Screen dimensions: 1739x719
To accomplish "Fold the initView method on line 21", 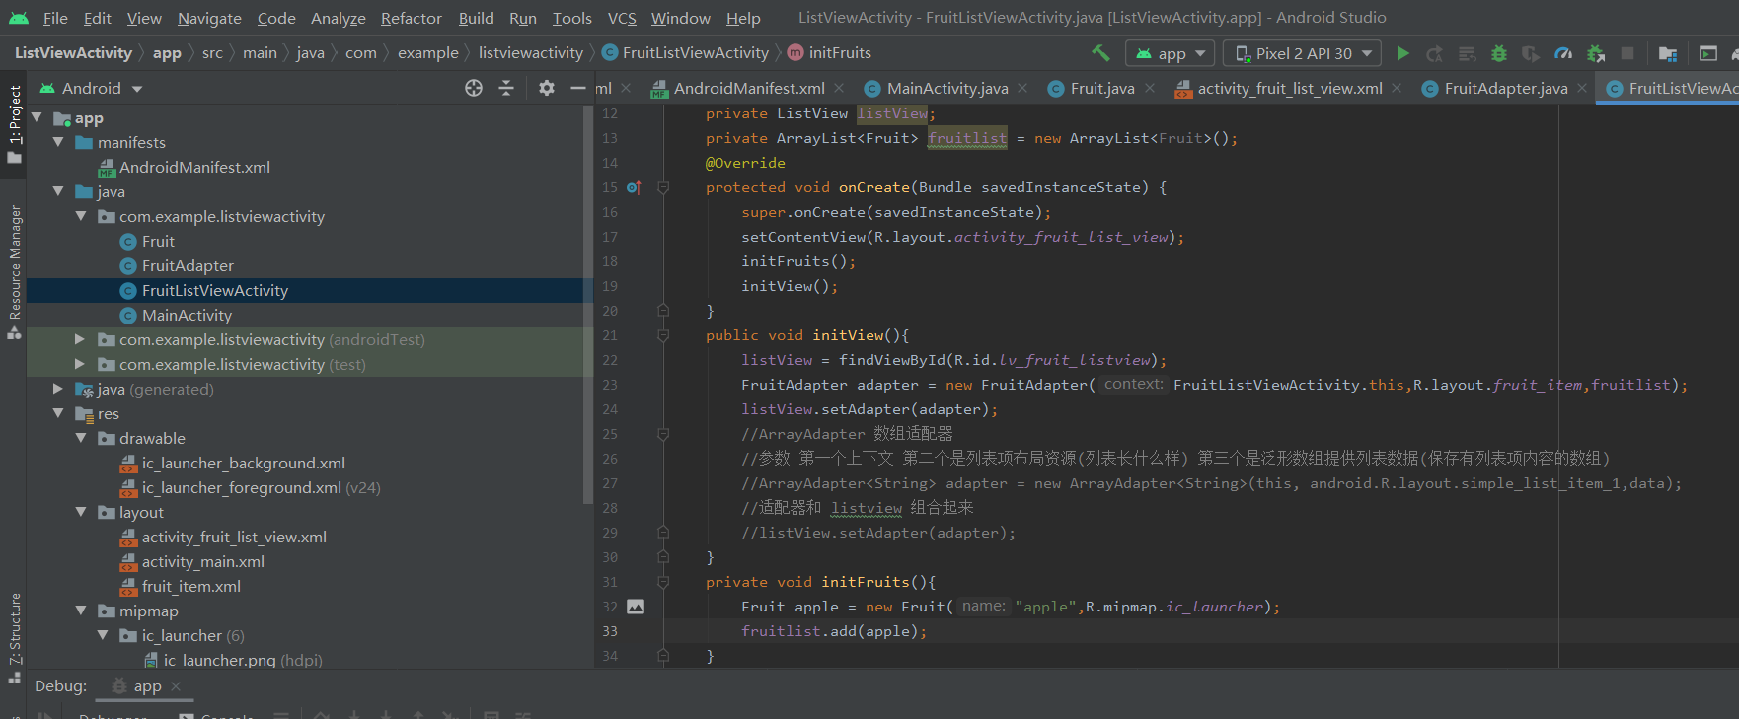I will tap(663, 335).
